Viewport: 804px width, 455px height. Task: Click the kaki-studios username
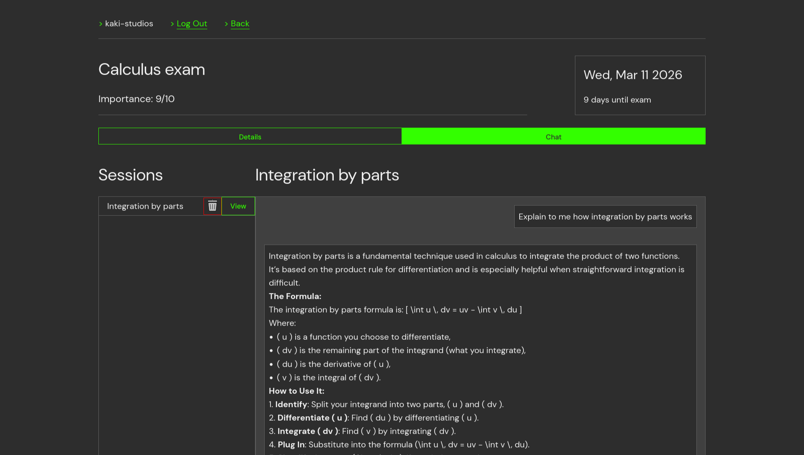pyautogui.click(x=129, y=24)
